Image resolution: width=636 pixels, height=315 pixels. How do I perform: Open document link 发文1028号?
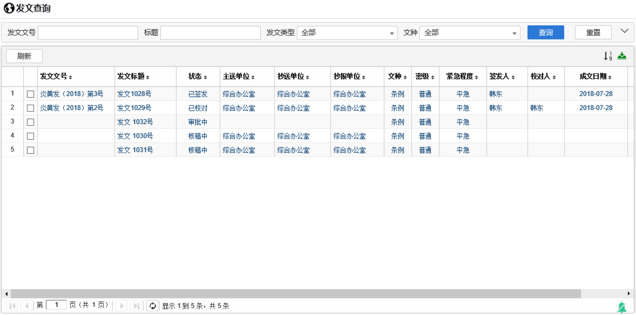[134, 94]
